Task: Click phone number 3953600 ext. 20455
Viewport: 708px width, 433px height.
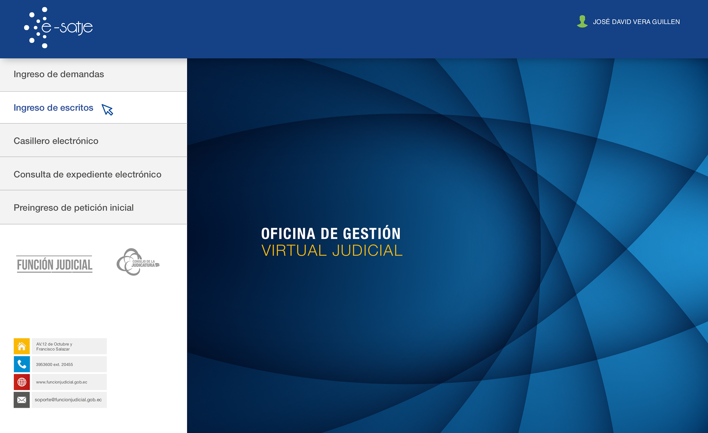Action: (55, 364)
